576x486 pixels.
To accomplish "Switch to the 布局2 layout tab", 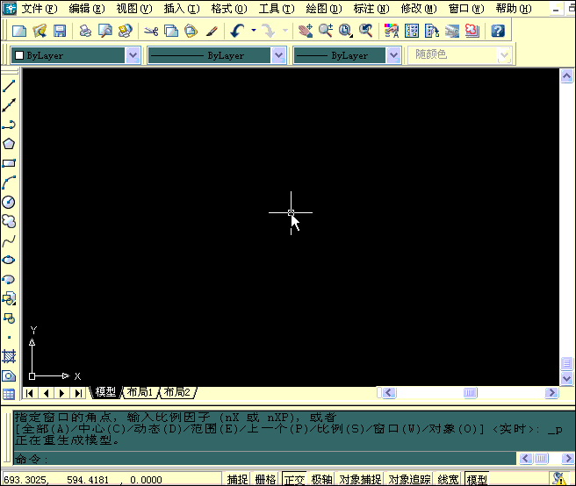I will (177, 392).
